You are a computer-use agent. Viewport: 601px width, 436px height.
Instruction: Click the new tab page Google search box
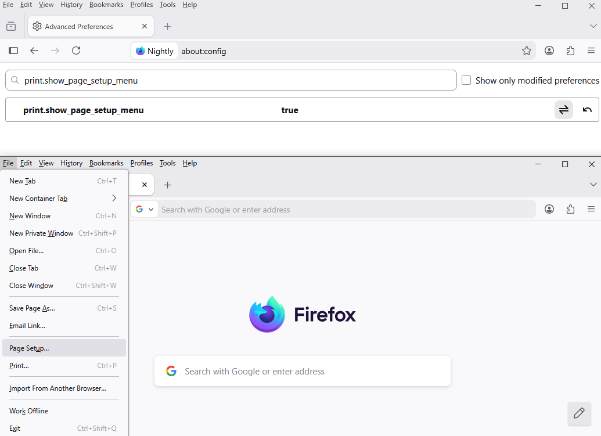coord(303,371)
